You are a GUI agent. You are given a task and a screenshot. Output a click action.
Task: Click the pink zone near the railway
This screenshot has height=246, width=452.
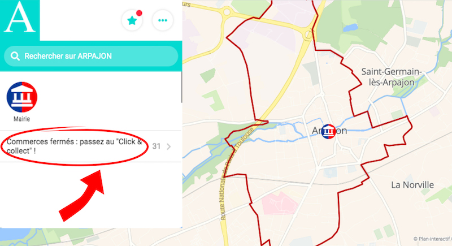(279, 204)
